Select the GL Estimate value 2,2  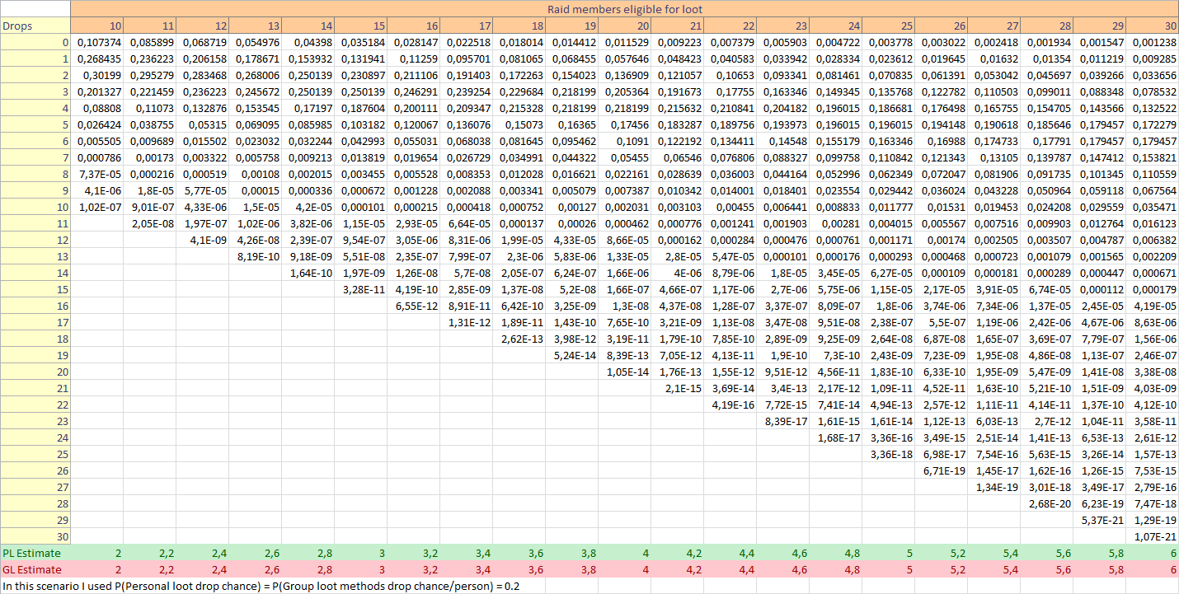[x=150, y=569]
